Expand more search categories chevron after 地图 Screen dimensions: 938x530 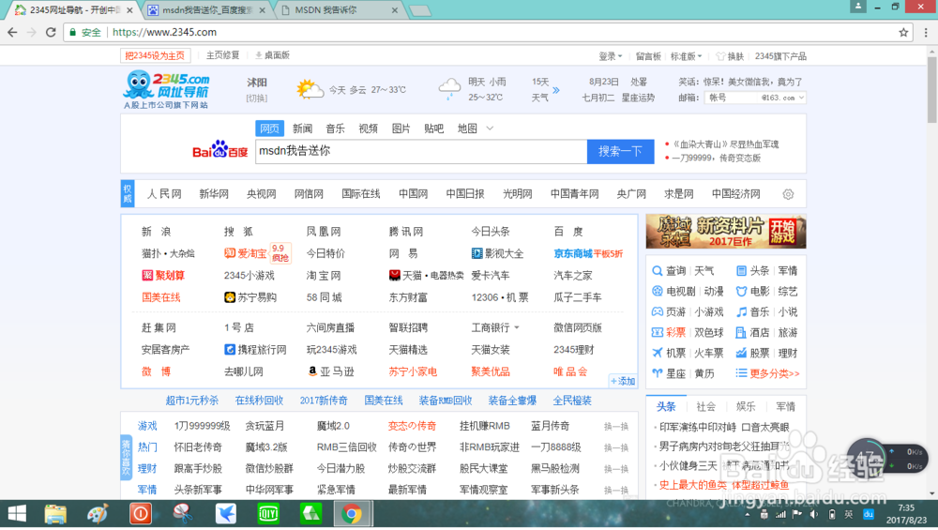click(x=490, y=129)
